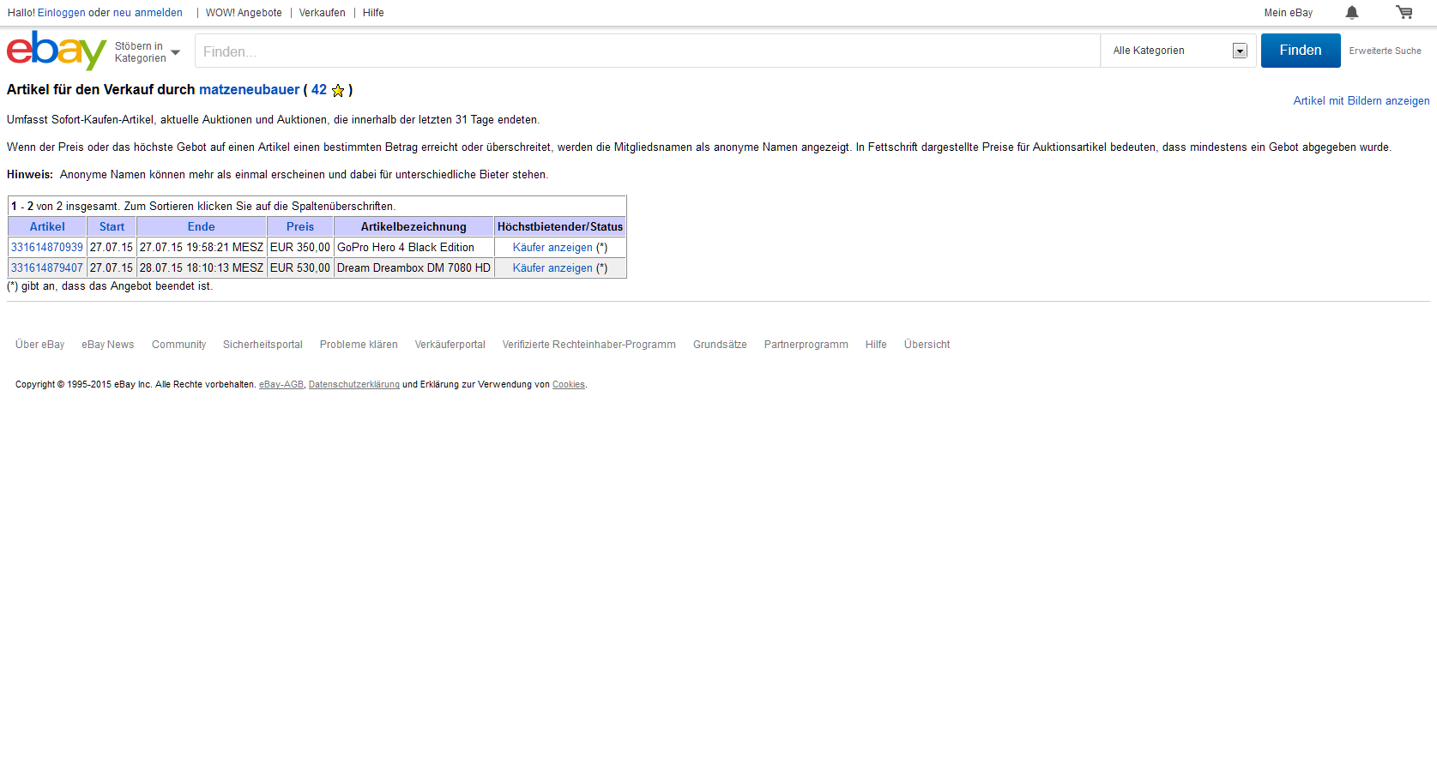Viewport: 1437px width, 775px height.
Task: Sort by Ende column header
Action: (x=202, y=227)
